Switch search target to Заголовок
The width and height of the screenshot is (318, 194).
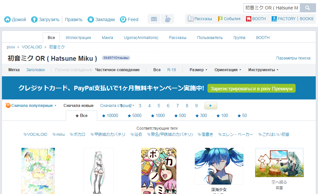(x=35, y=70)
